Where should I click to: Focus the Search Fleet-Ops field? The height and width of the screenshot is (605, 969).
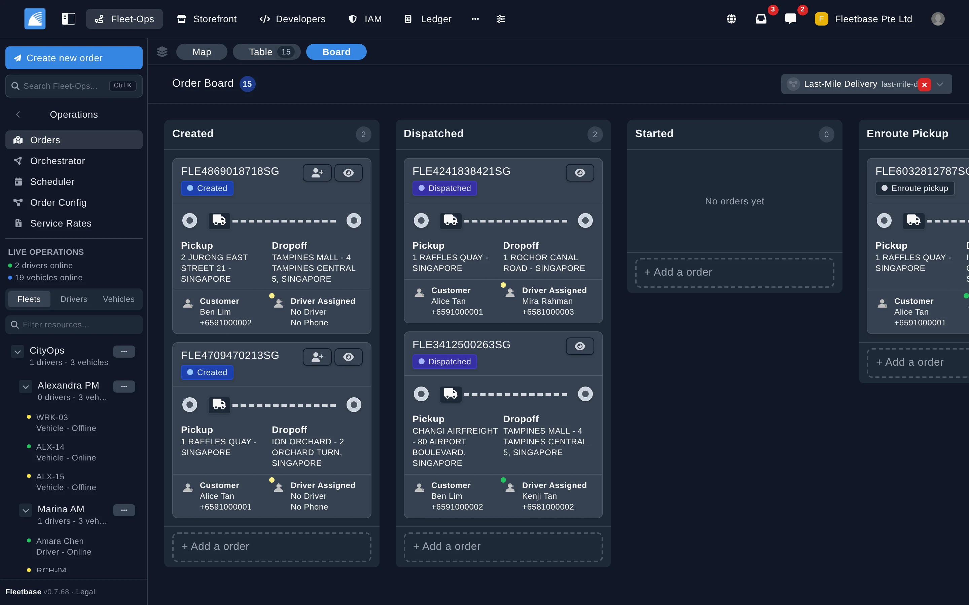[x=74, y=86]
